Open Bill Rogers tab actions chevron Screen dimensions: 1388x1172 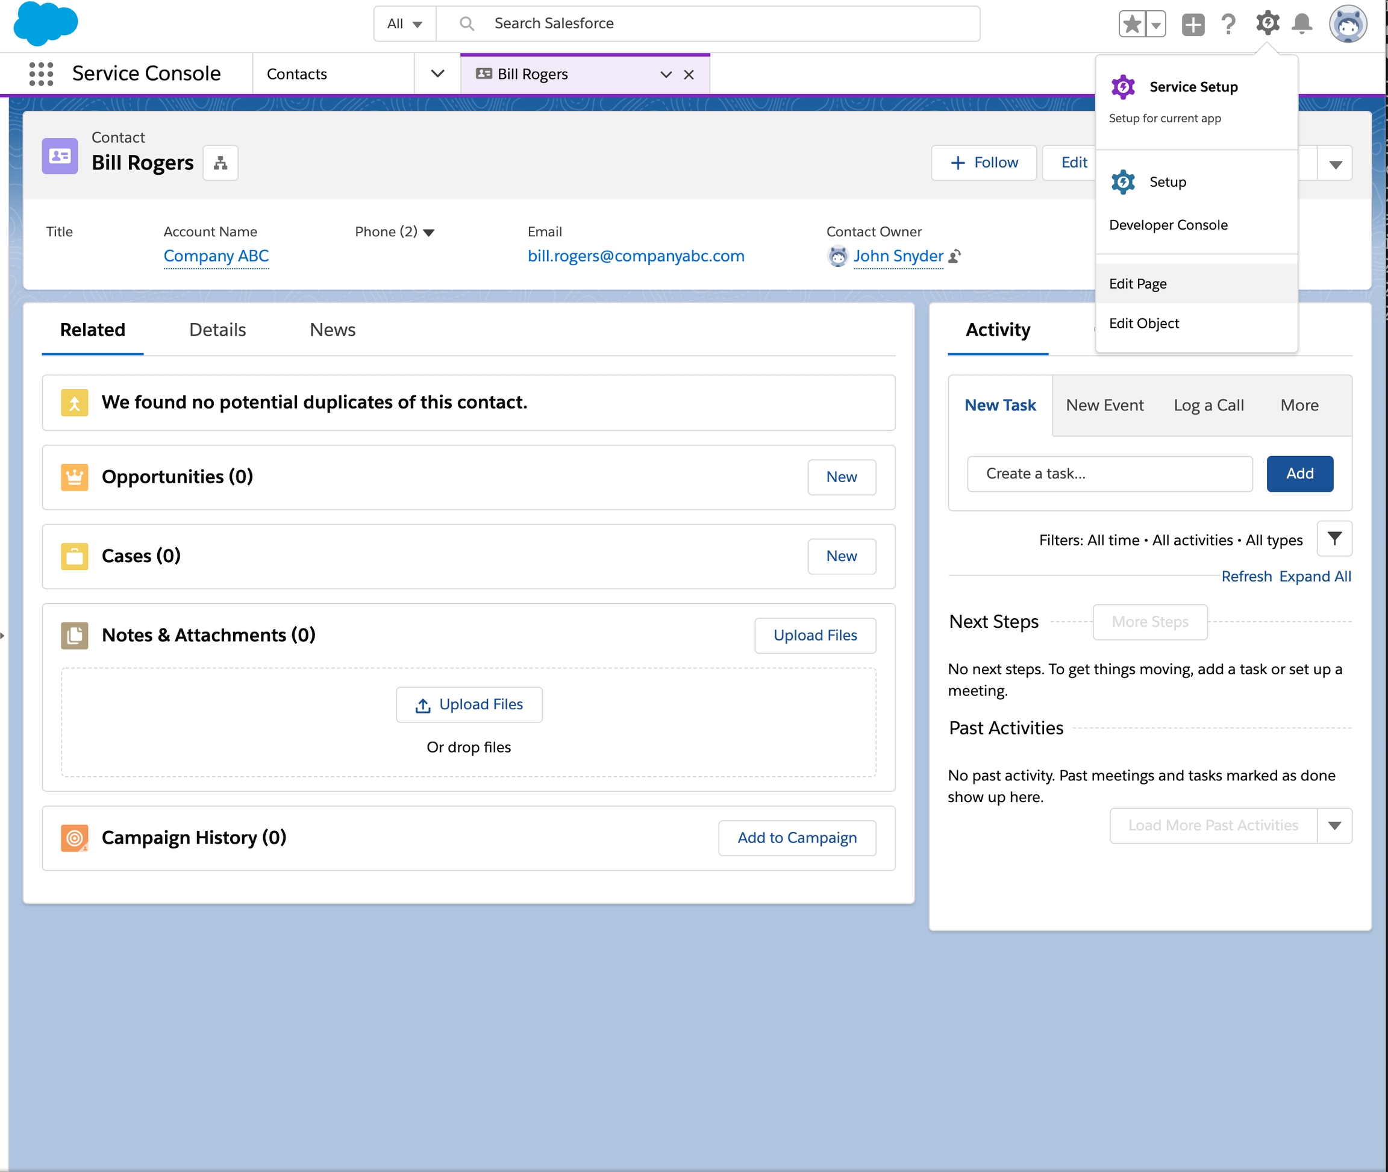click(x=666, y=74)
